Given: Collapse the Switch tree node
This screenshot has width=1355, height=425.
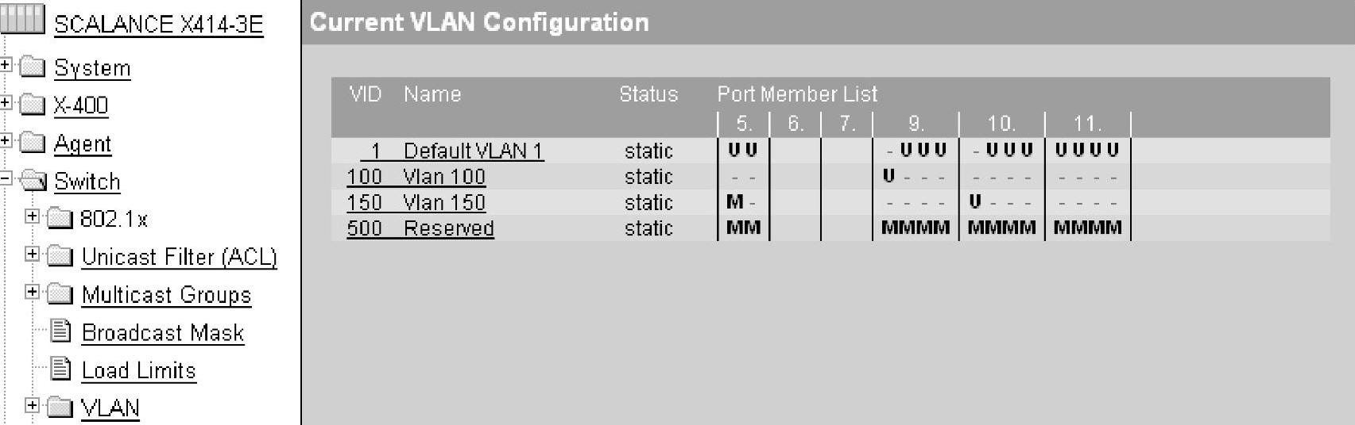Looking at the screenshot, I should (6, 179).
